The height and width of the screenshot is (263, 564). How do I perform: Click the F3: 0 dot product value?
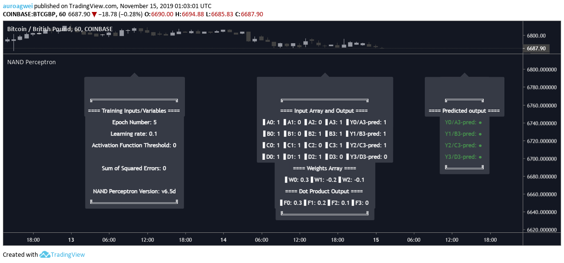click(x=361, y=203)
